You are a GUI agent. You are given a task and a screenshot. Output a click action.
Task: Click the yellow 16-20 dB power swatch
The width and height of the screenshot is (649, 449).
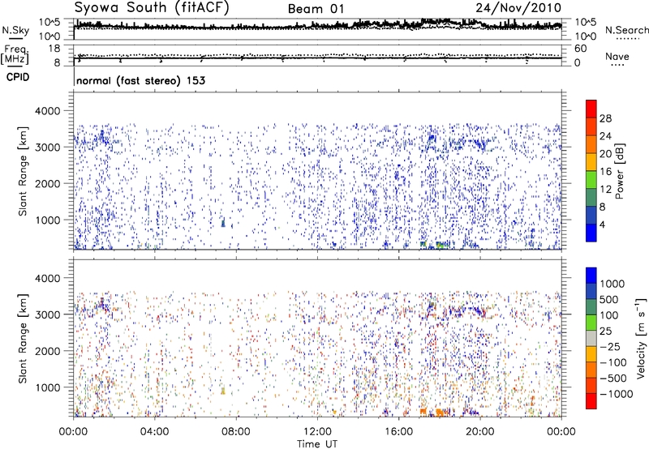pyautogui.click(x=591, y=161)
